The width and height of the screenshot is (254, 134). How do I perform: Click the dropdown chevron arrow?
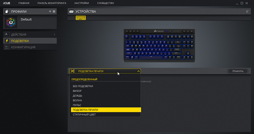138,71
